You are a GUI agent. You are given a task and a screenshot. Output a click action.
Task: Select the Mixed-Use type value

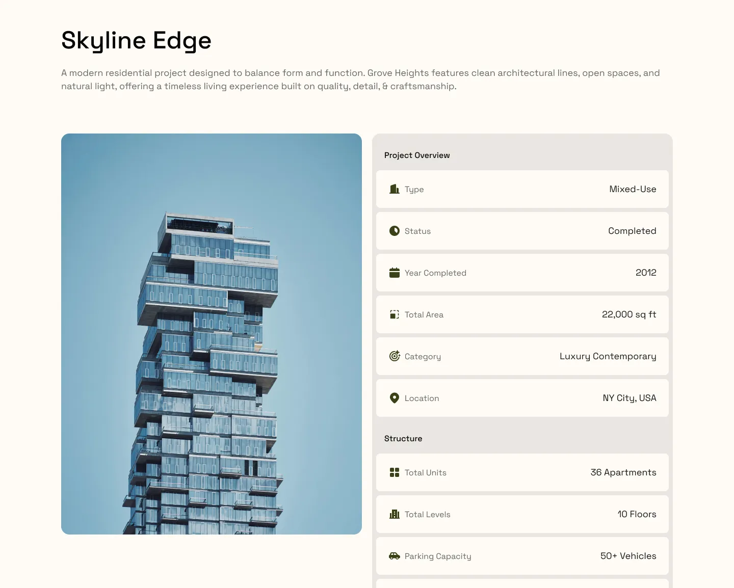point(633,189)
